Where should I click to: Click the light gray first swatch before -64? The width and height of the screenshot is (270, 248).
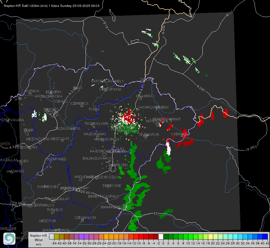pos(52,236)
